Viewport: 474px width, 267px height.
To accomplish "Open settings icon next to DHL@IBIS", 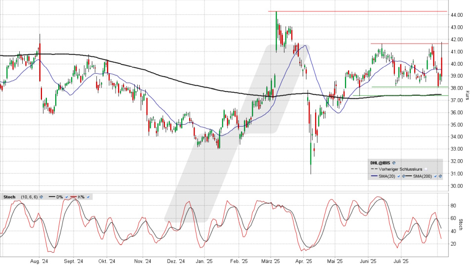I will tap(394, 163).
